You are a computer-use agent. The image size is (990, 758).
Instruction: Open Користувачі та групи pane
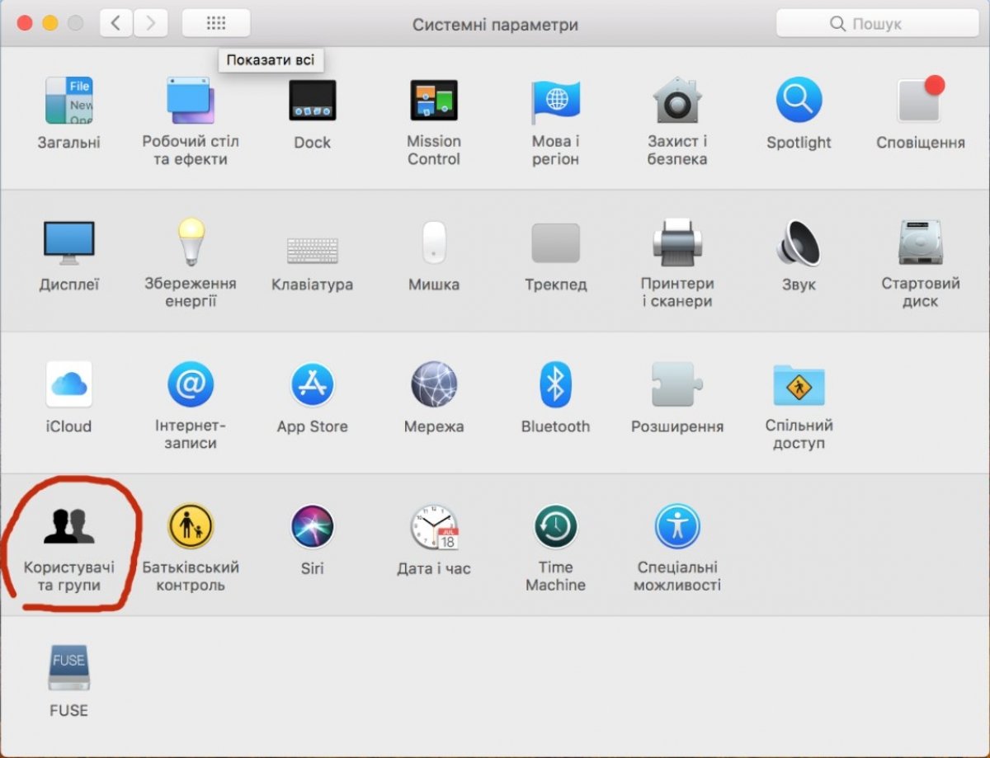pos(68,526)
